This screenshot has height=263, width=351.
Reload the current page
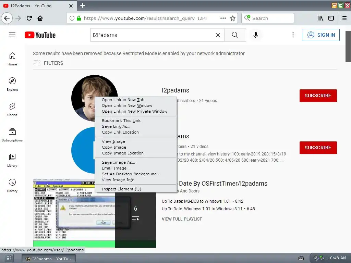click(x=29, y=18)
